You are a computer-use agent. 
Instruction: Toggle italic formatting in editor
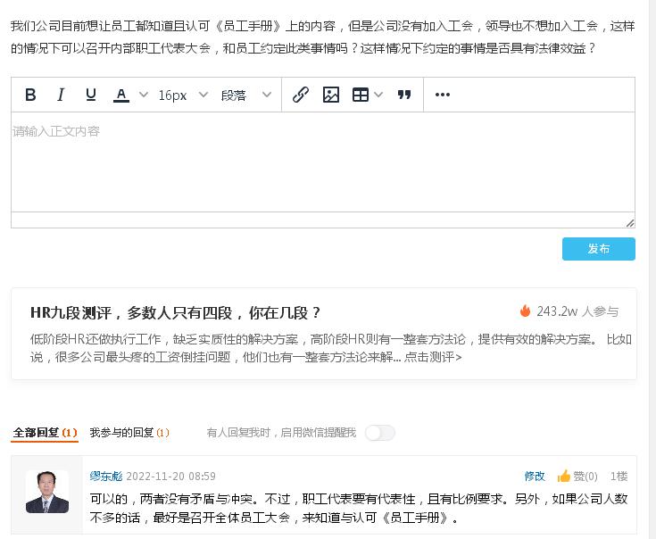tap(61, 95)
